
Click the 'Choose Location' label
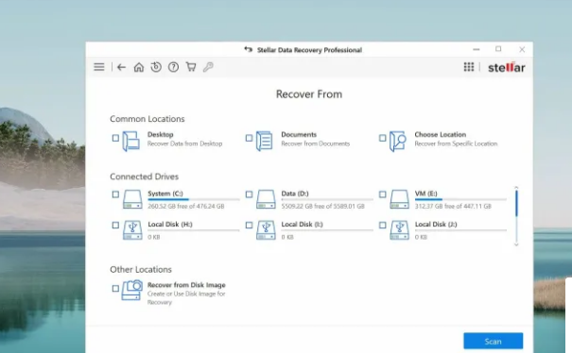click(441, 134)
